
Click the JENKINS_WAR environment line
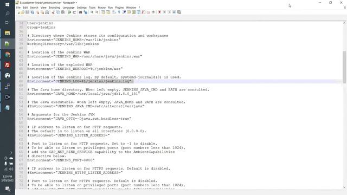pos(85,56)
